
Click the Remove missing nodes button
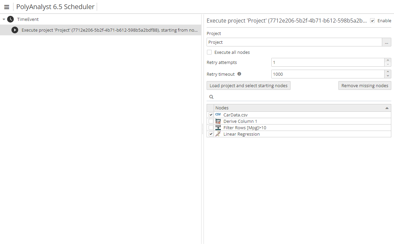[x=365, y=85]
